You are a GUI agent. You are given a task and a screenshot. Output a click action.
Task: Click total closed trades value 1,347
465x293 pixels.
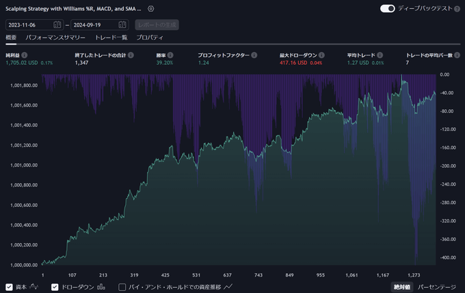pyautogui.click(x=81, y=63)
